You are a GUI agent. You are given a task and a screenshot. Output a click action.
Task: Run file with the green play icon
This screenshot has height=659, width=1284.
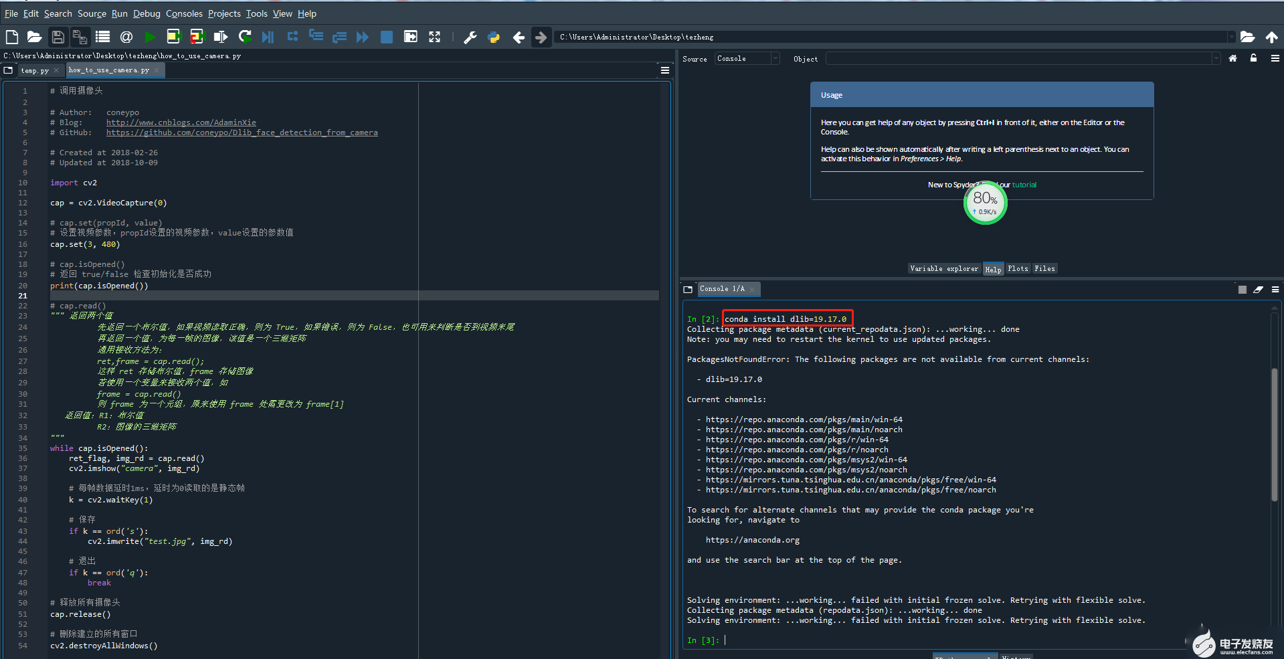point(150,37)
